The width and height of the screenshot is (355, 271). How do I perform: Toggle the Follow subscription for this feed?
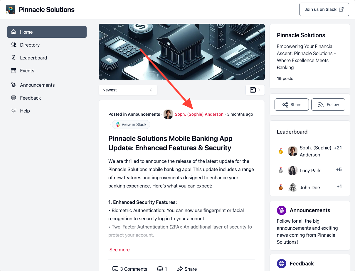pyautogui.click(x=328, y=104)
